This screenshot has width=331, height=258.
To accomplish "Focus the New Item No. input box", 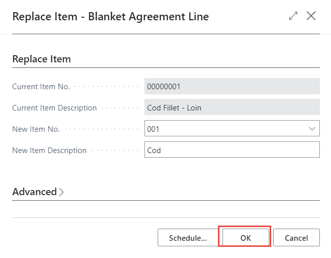I will (x=223, y=129).
